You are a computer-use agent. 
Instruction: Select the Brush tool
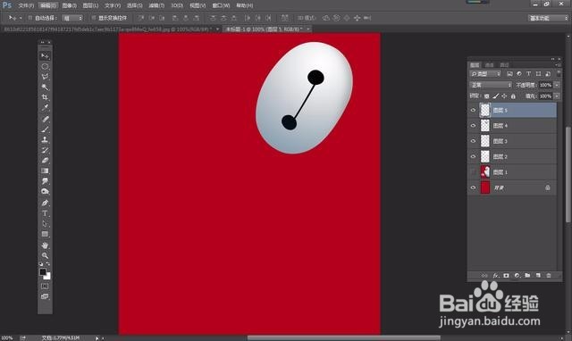click(45, 129)
